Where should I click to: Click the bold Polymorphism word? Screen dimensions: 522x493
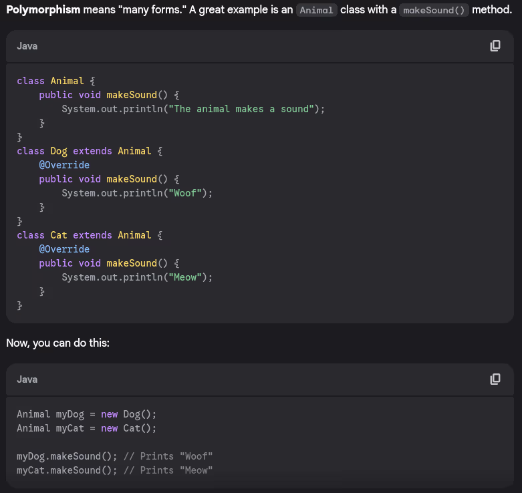43,11
